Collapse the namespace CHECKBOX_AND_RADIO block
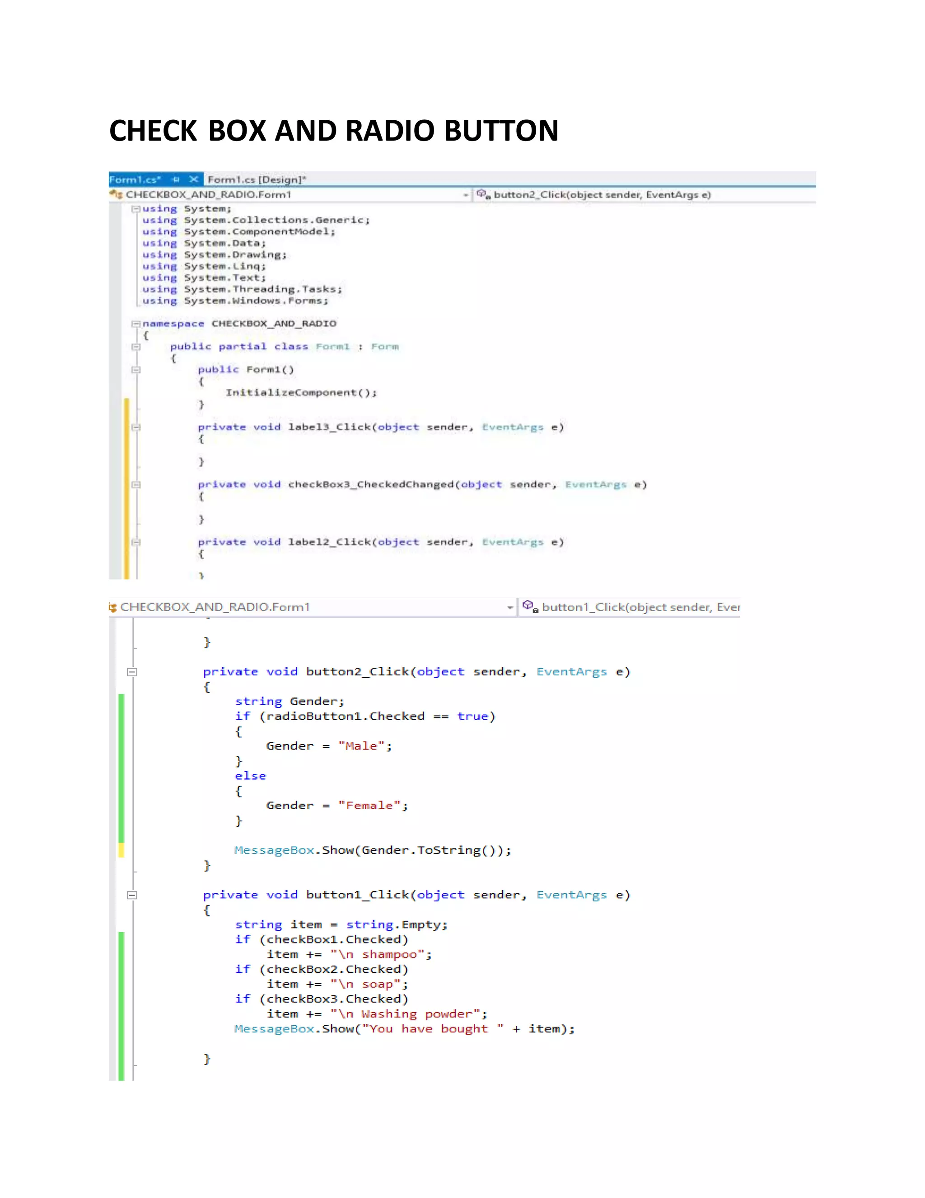 (x=135, y=324)
